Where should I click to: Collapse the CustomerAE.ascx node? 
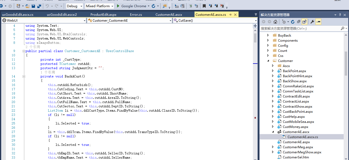(x=273, y=132)
